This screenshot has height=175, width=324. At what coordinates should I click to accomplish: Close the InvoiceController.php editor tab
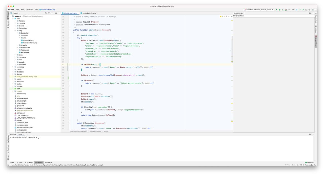coord(97,13)
